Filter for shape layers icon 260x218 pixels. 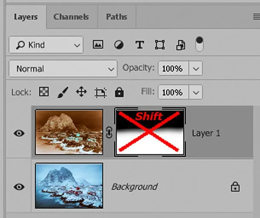click(x=160, y=45)
